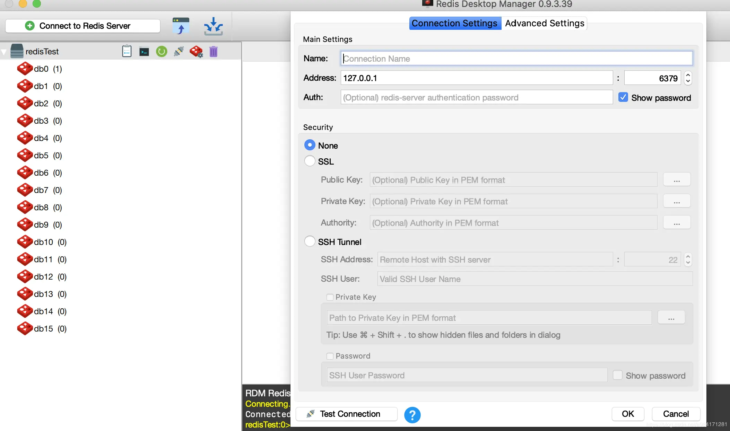Click the Redis port stepper arrows
730x431 pixels.
pos(688,78)
